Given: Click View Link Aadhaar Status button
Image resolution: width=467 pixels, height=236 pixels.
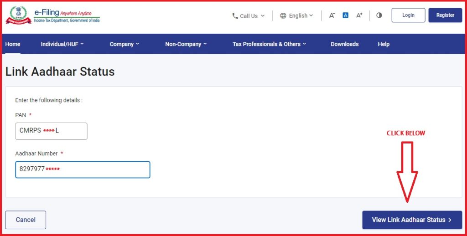Looking at the screenshot, I should pyautogui.click(x=412, y=220).
